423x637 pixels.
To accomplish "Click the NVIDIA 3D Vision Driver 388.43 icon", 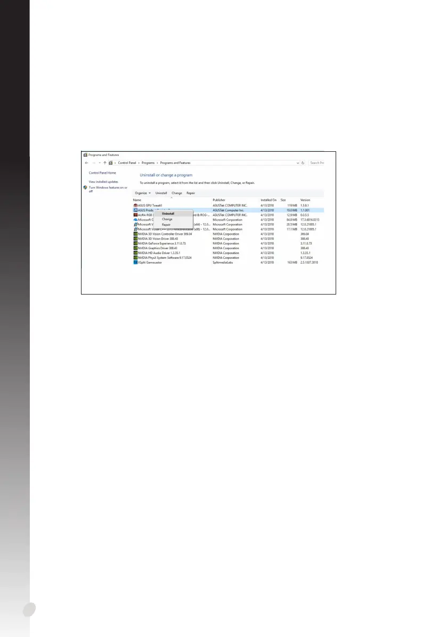I will point(136,239).
